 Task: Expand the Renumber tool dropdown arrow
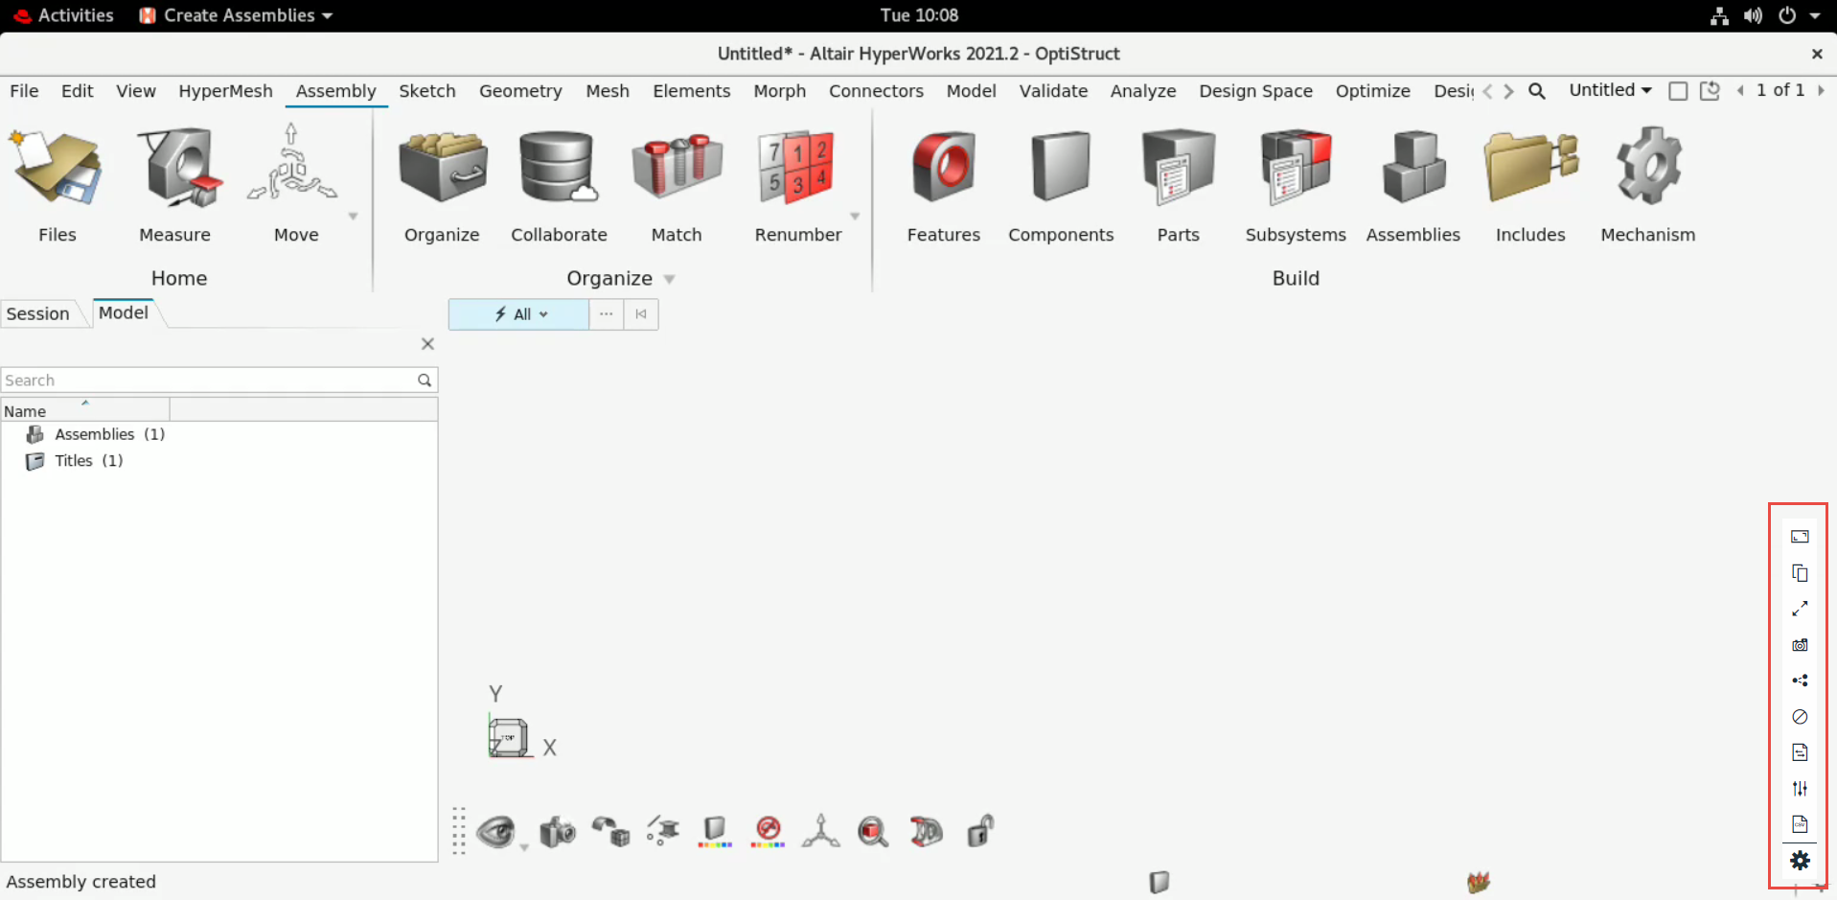coord(855,217)
